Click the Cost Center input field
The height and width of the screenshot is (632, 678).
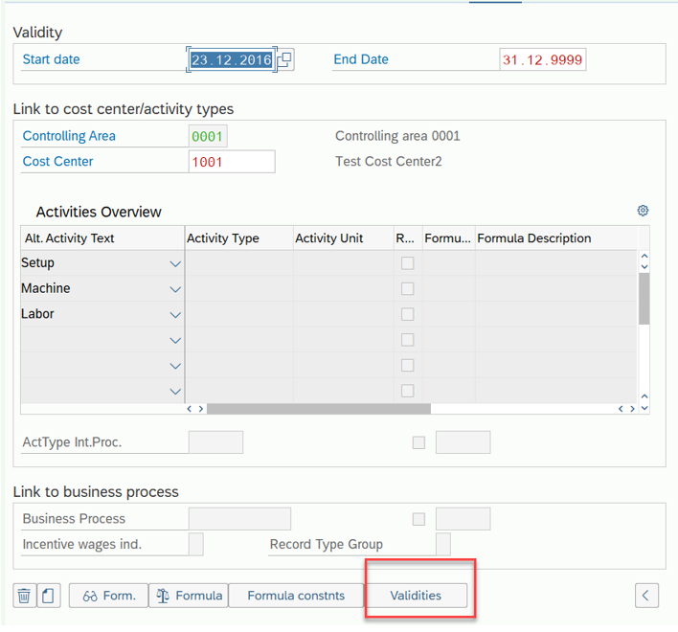232,162
